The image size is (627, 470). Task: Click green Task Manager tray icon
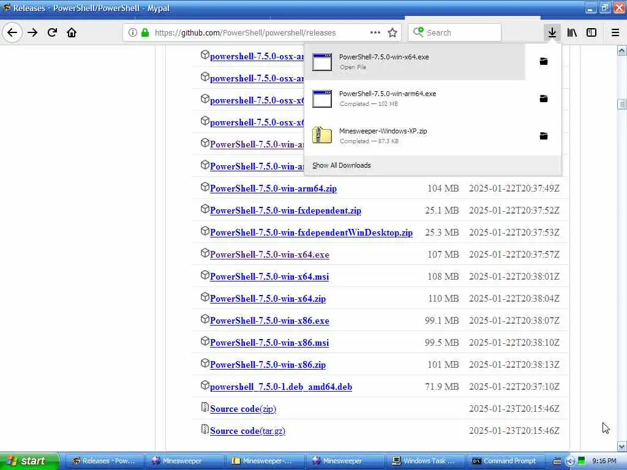[x=582, y=461]
